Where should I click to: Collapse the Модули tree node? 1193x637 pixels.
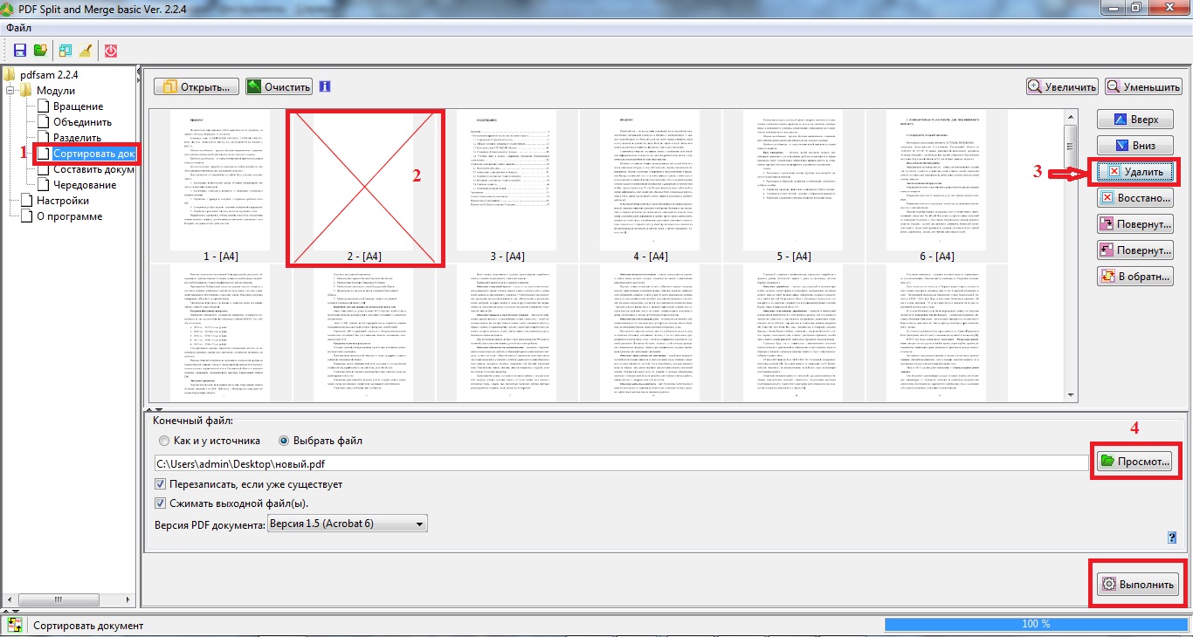10,90
